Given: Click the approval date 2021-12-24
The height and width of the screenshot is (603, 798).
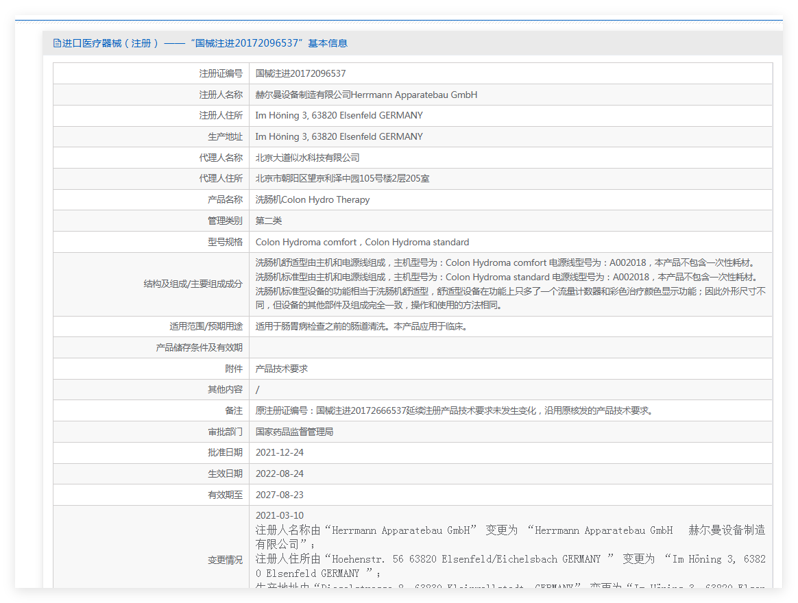Looking at the screenshot, I should point(280,453).
